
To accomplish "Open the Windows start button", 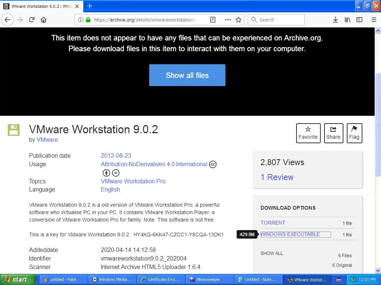I will 17,279.
